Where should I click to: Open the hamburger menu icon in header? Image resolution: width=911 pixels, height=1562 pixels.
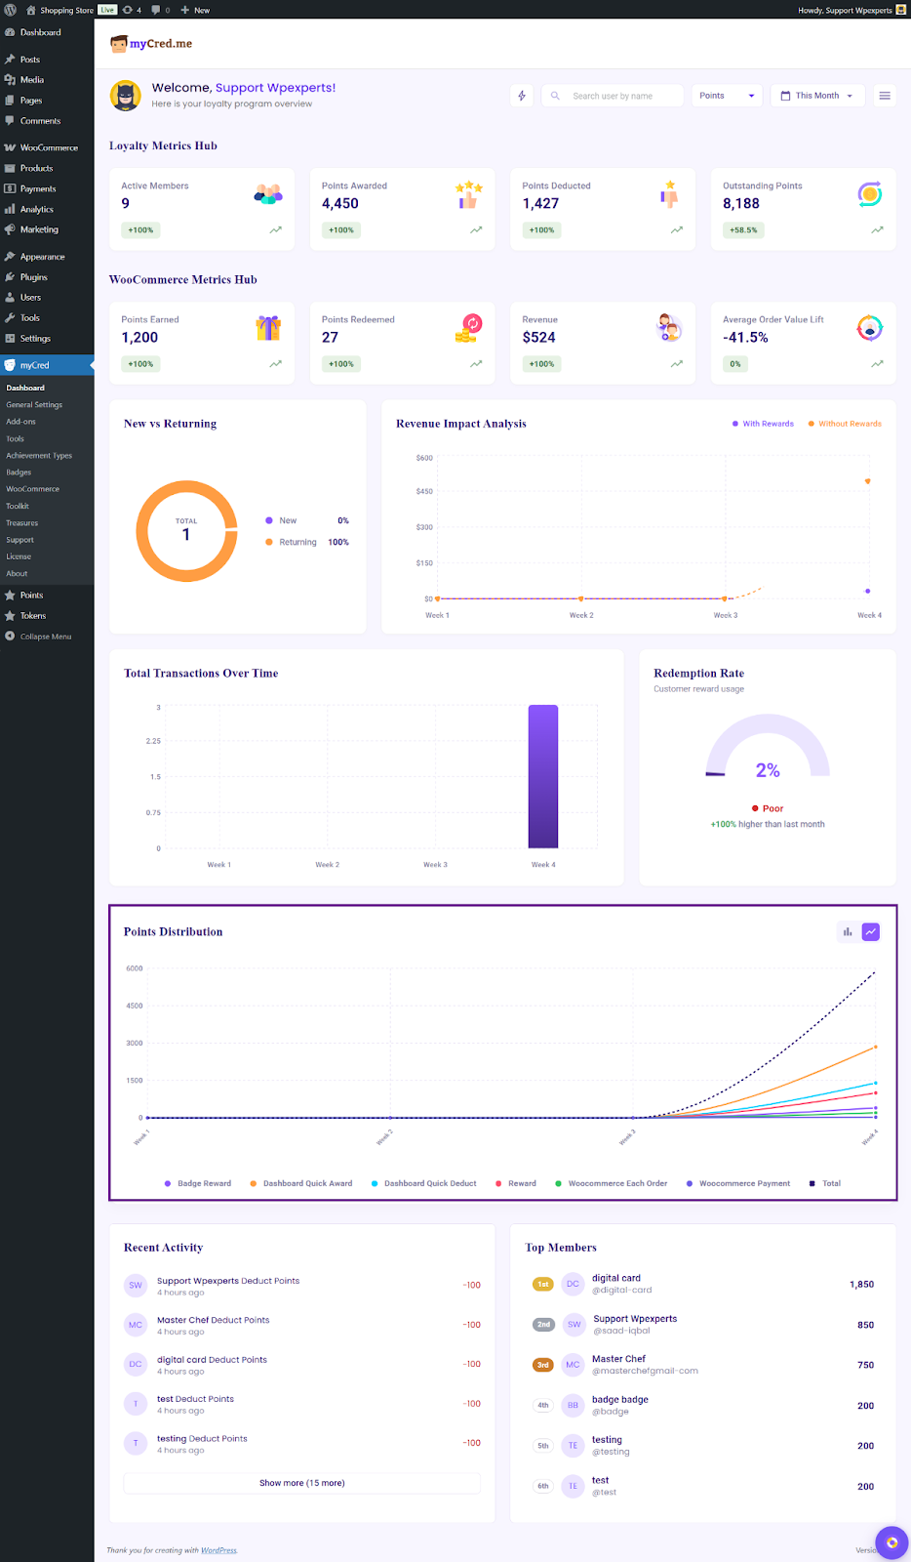885,96
